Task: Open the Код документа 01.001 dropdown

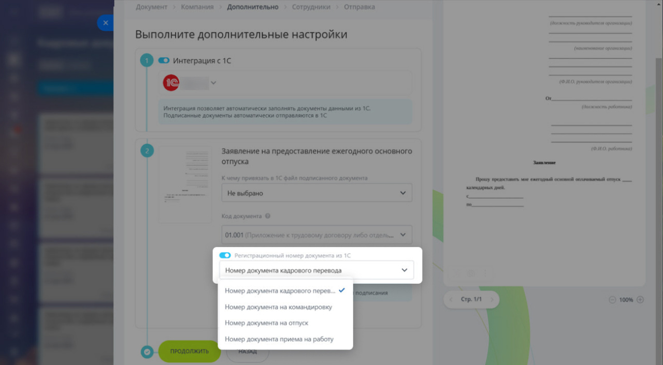Action: coord(316,235)
